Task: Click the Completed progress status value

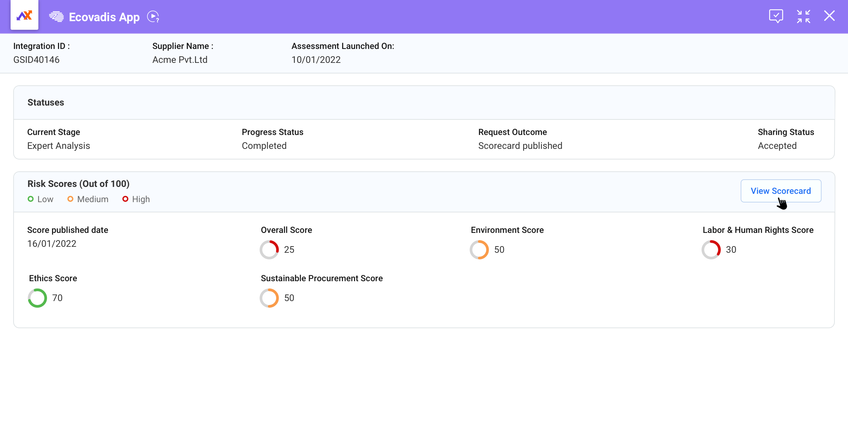Action: [x=264, y=146]
